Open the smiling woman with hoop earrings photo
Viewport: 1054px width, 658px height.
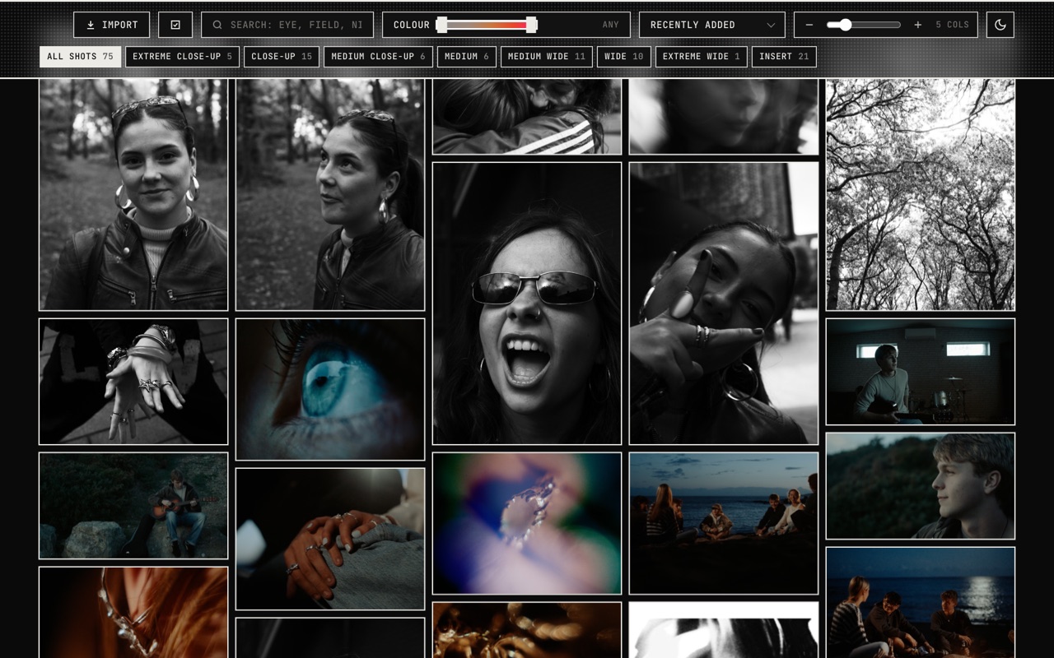[133, 194]
